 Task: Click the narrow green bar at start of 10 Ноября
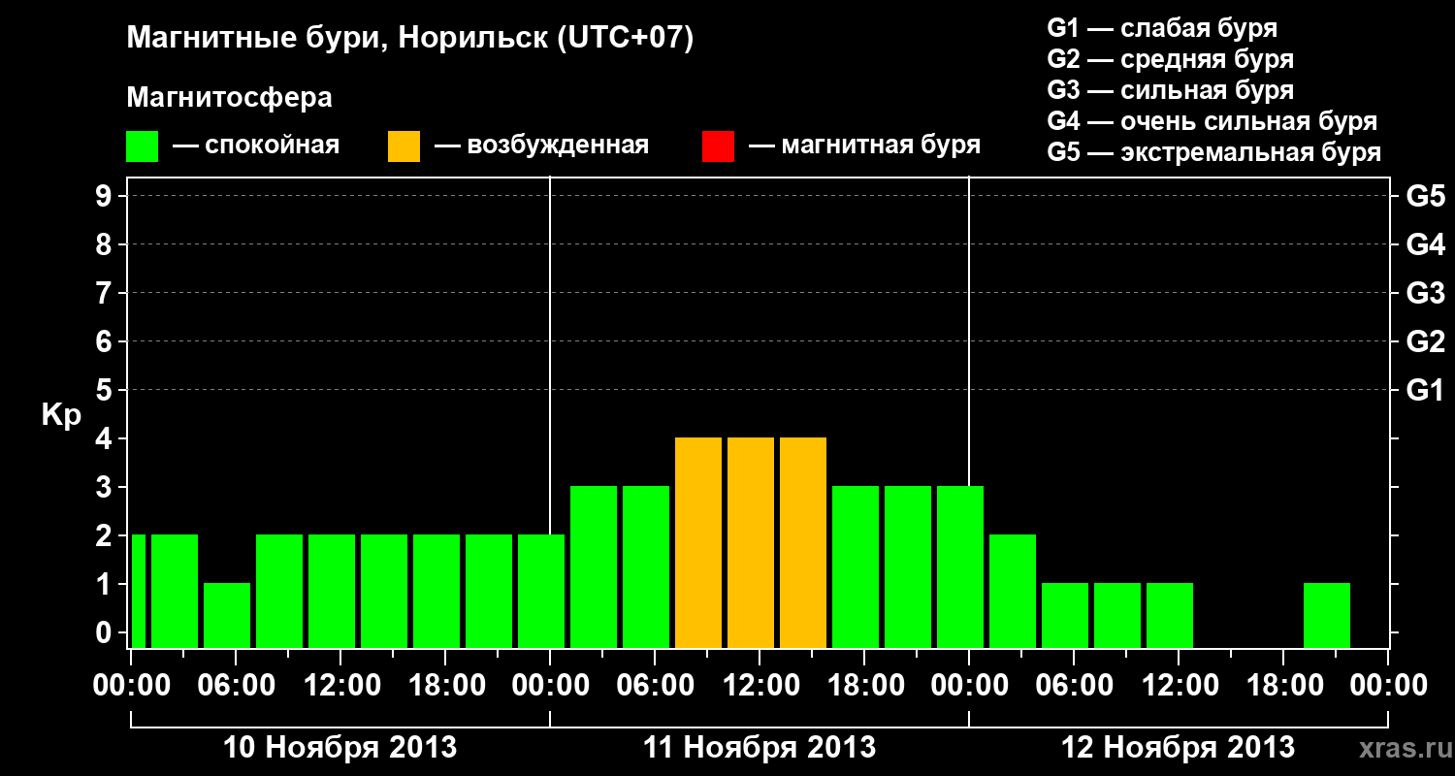[x=138, y=591]
